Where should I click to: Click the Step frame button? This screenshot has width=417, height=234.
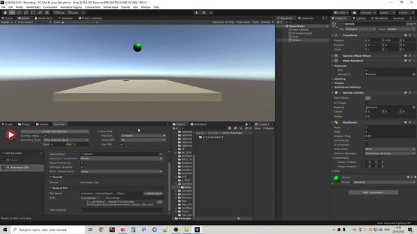click(x=210, y=12)
